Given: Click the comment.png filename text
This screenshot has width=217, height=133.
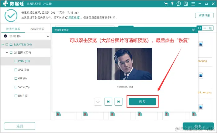Looking at the screenshot, I should click(x=125, y=86).
